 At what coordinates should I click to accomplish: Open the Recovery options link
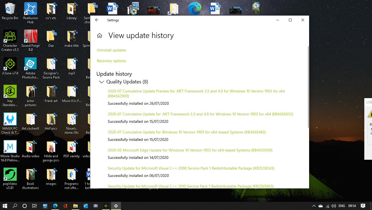click(x=111, y=61)
